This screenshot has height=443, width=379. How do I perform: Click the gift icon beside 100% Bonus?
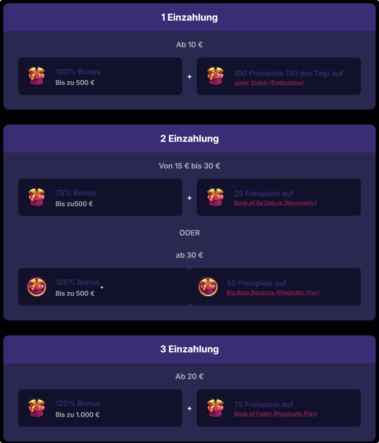[x=37, y=76]
